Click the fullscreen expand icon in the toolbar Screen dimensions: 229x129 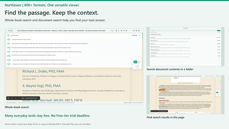pos(136,31)
